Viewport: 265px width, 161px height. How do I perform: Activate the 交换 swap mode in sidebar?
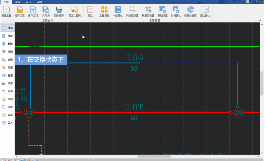click(x=7, y=60)
